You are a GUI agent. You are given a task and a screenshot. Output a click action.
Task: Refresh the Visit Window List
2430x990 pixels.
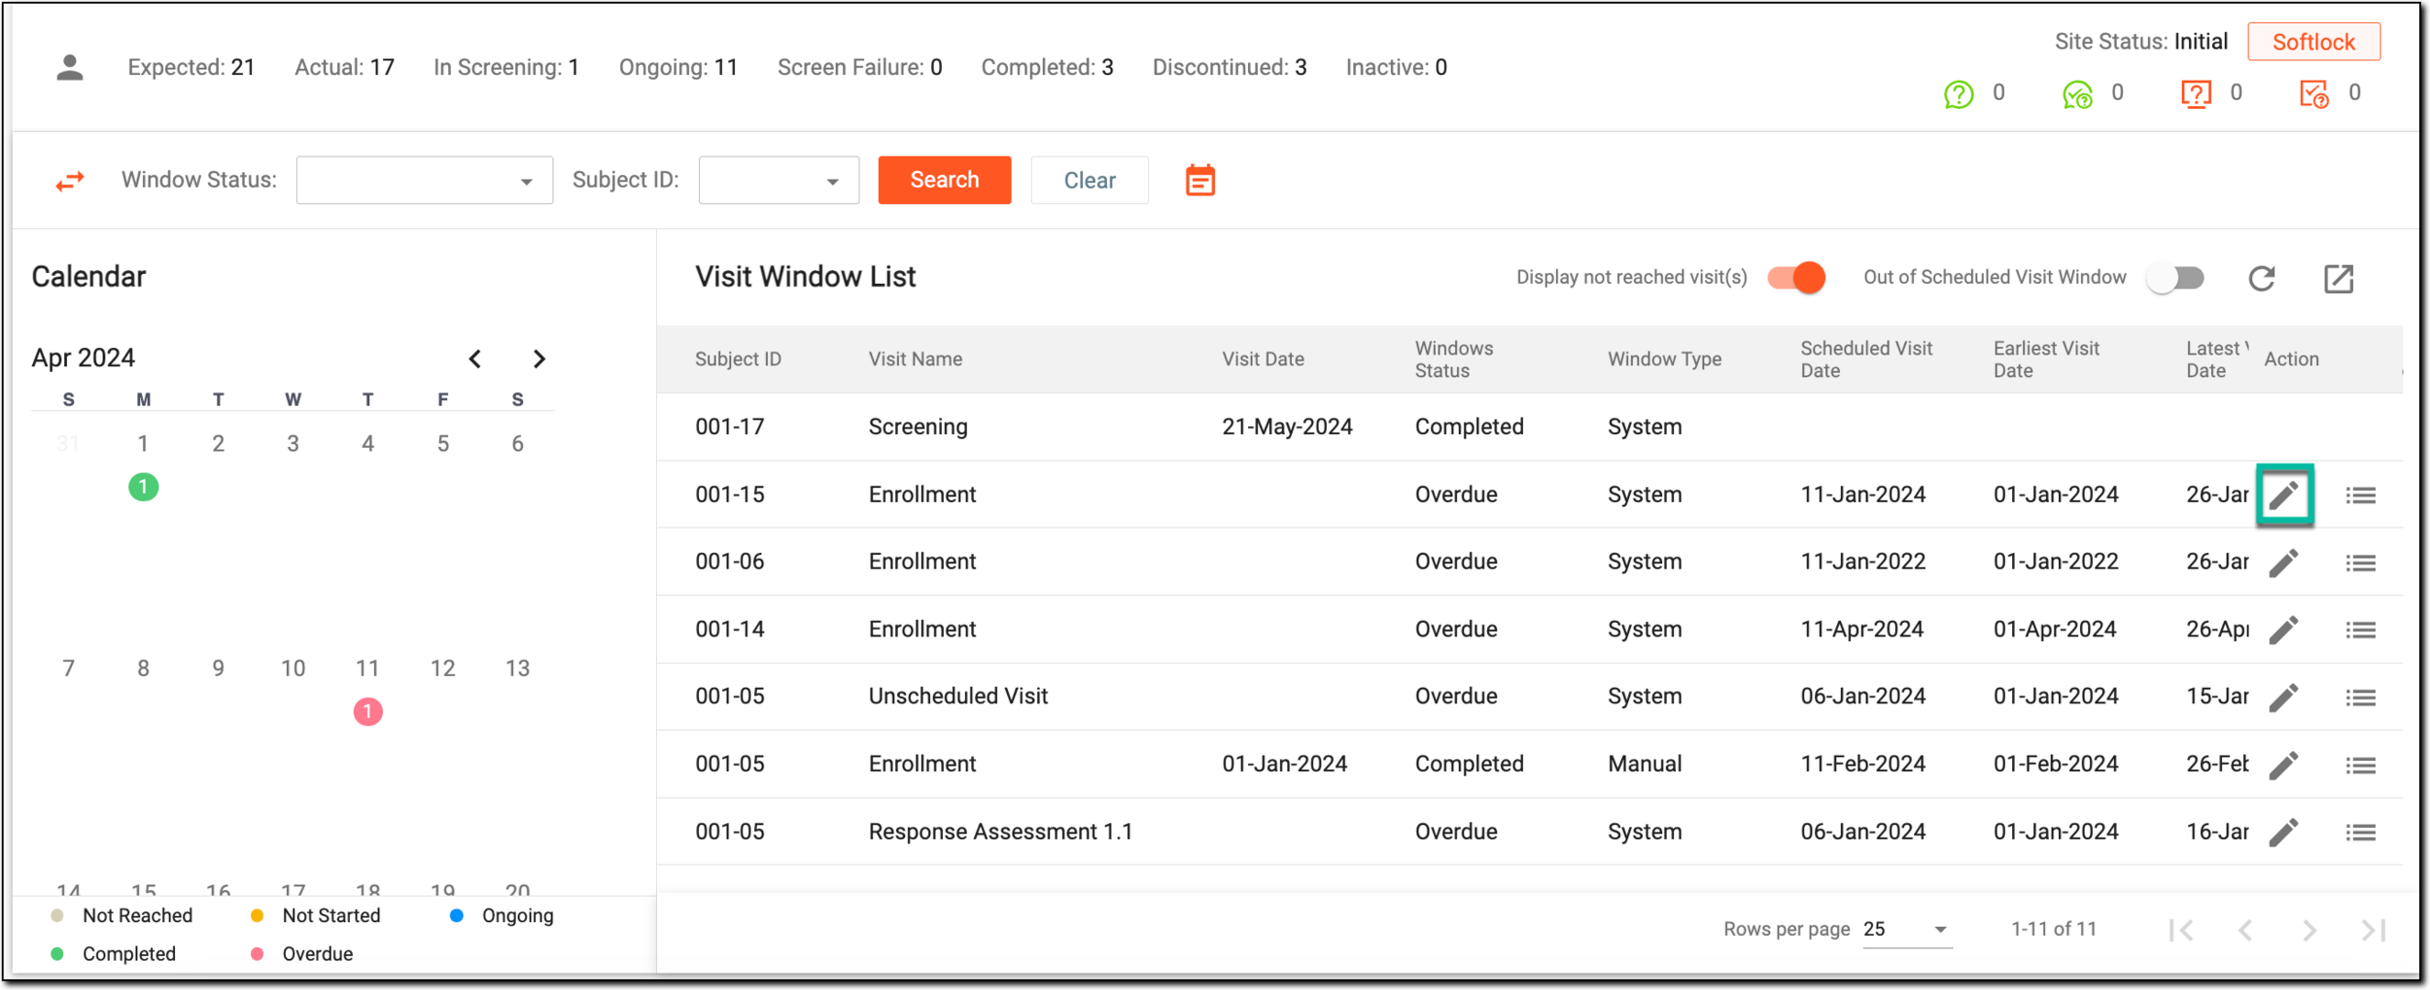click(2262, 279)
